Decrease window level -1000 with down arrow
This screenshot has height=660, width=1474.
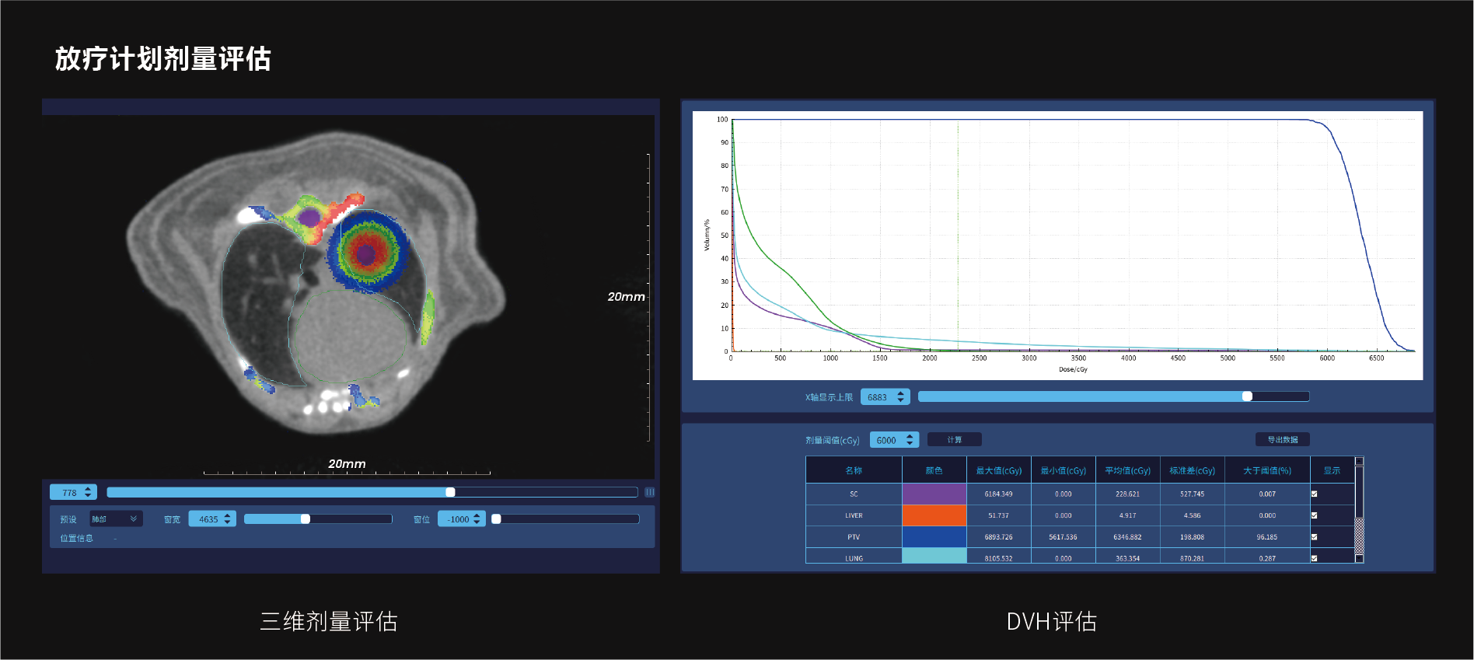(x=477, y=522)
